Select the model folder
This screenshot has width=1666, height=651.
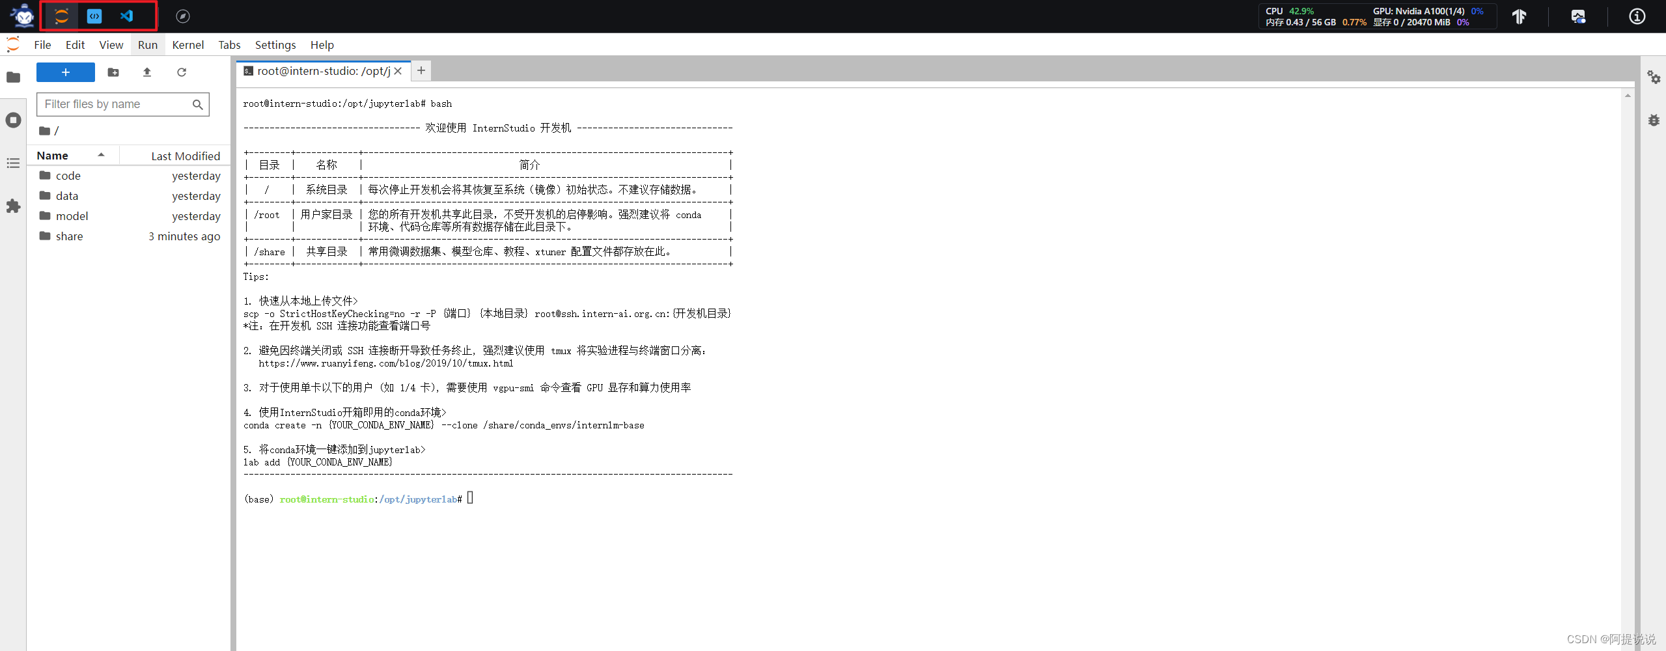tap(130, 216)
